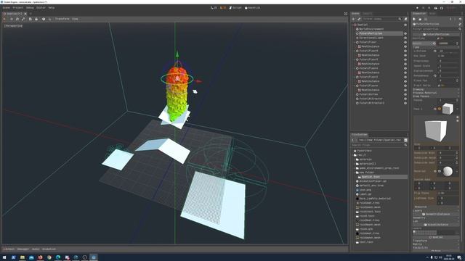Open the Script workspace
465x261 pixels.
click(x=235, y=8)
